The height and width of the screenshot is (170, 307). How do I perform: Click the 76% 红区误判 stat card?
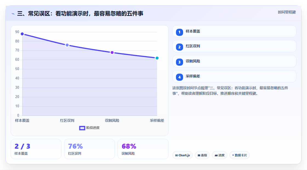[89, 149]
